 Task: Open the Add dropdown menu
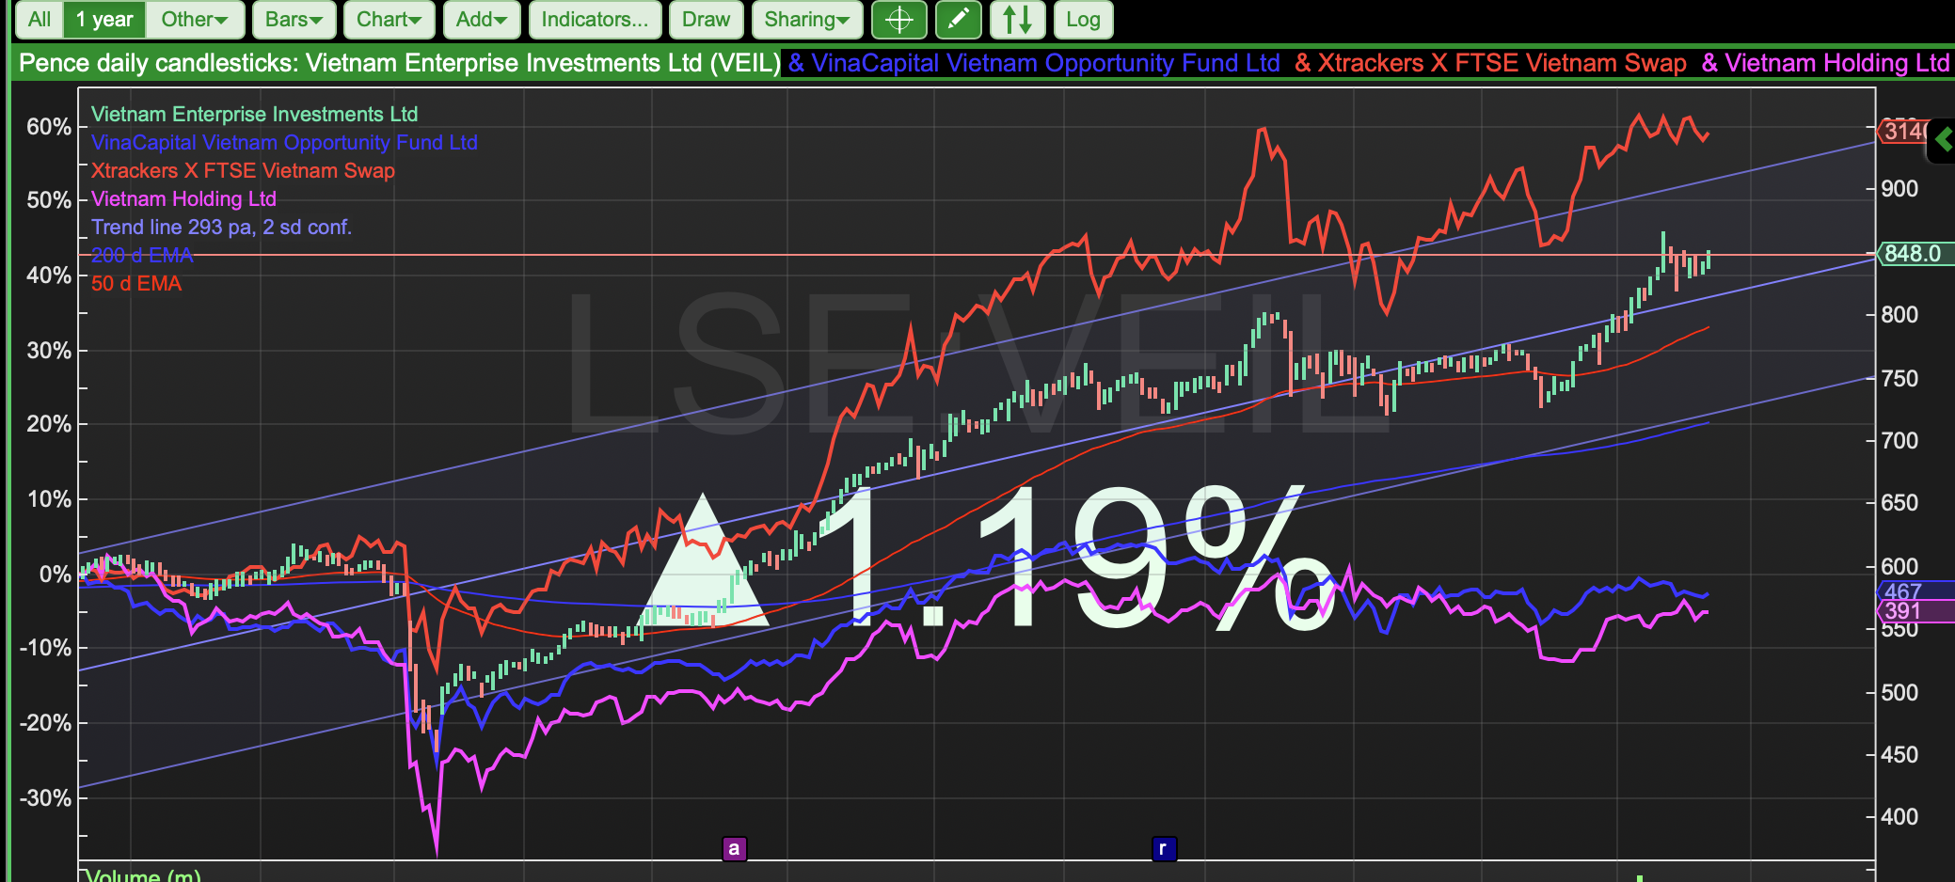481,20
